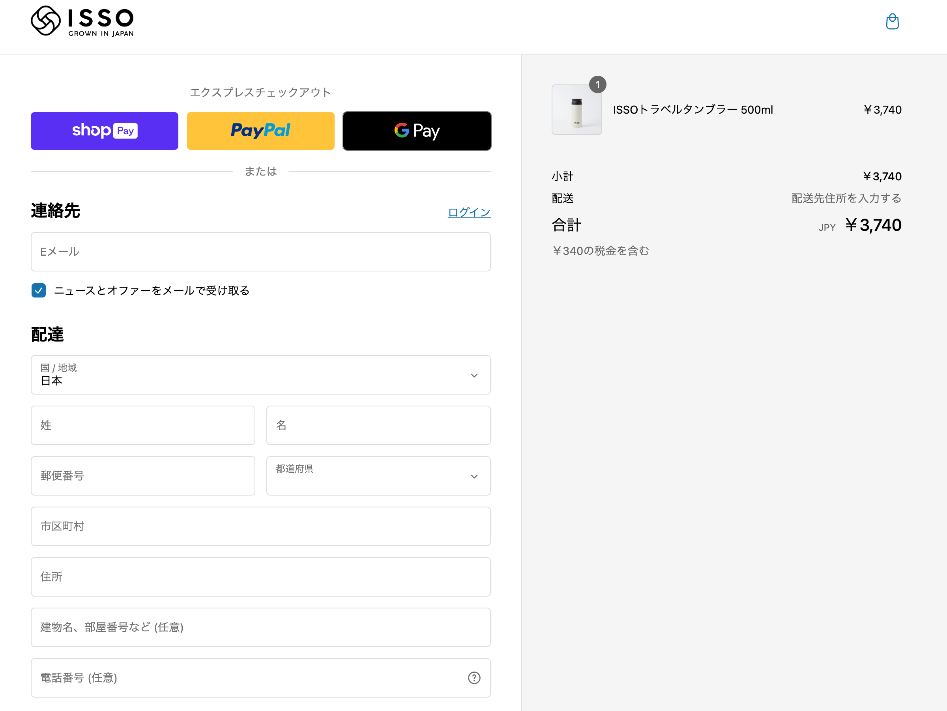Click the 姓 last name field

pyautogui.click(x=143, y=425)
